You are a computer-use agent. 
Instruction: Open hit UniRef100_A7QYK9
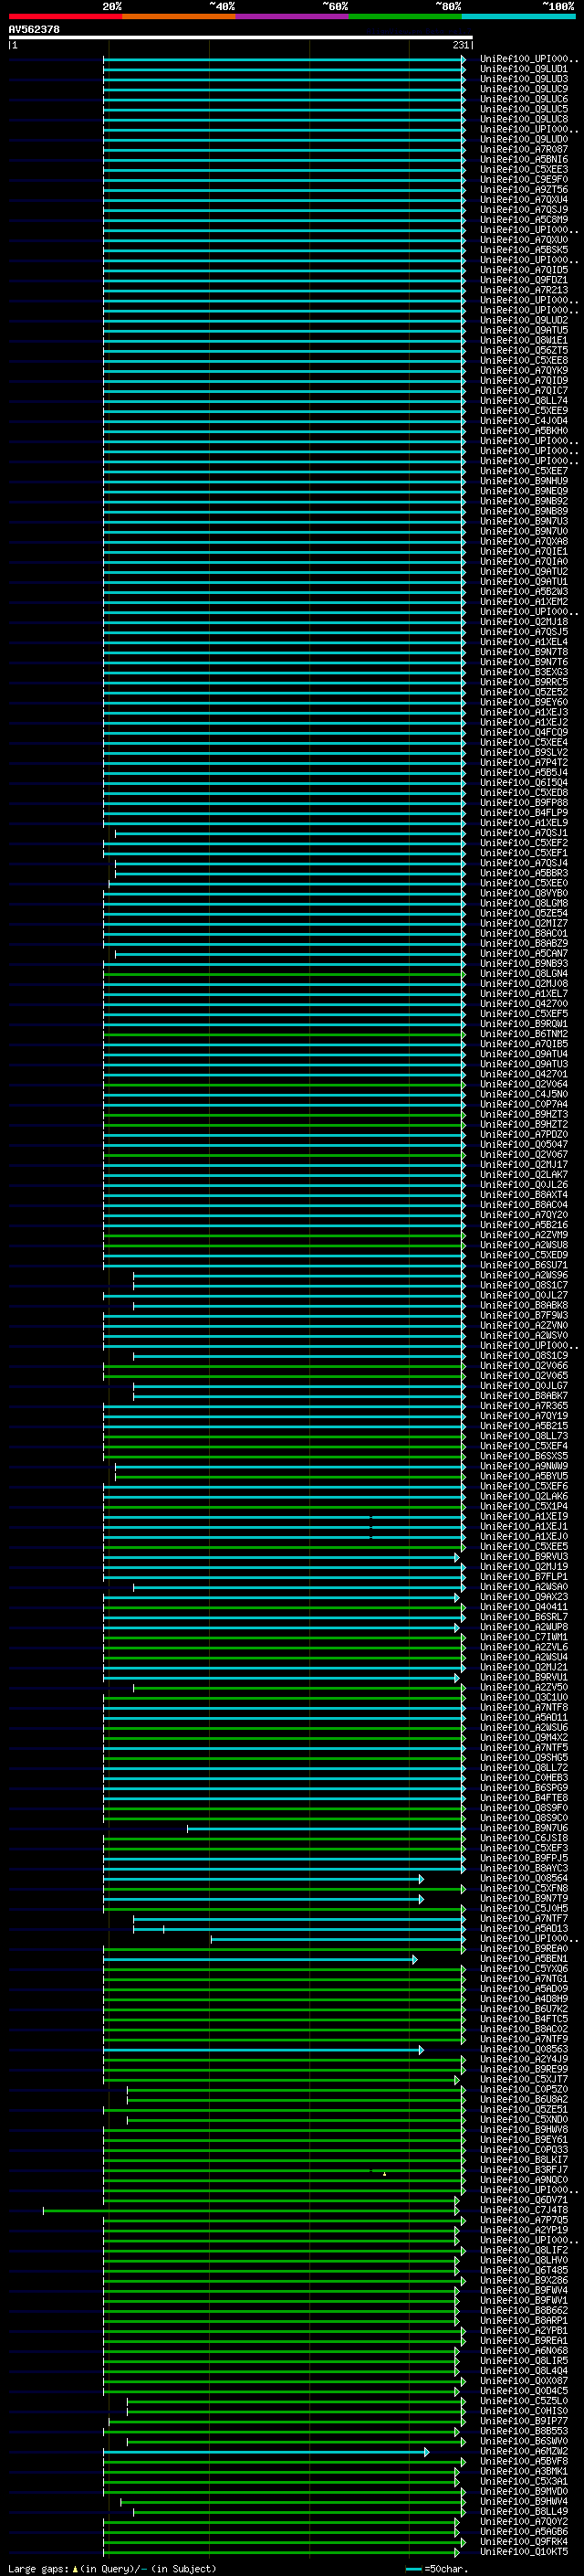click(x=524, y=371)
